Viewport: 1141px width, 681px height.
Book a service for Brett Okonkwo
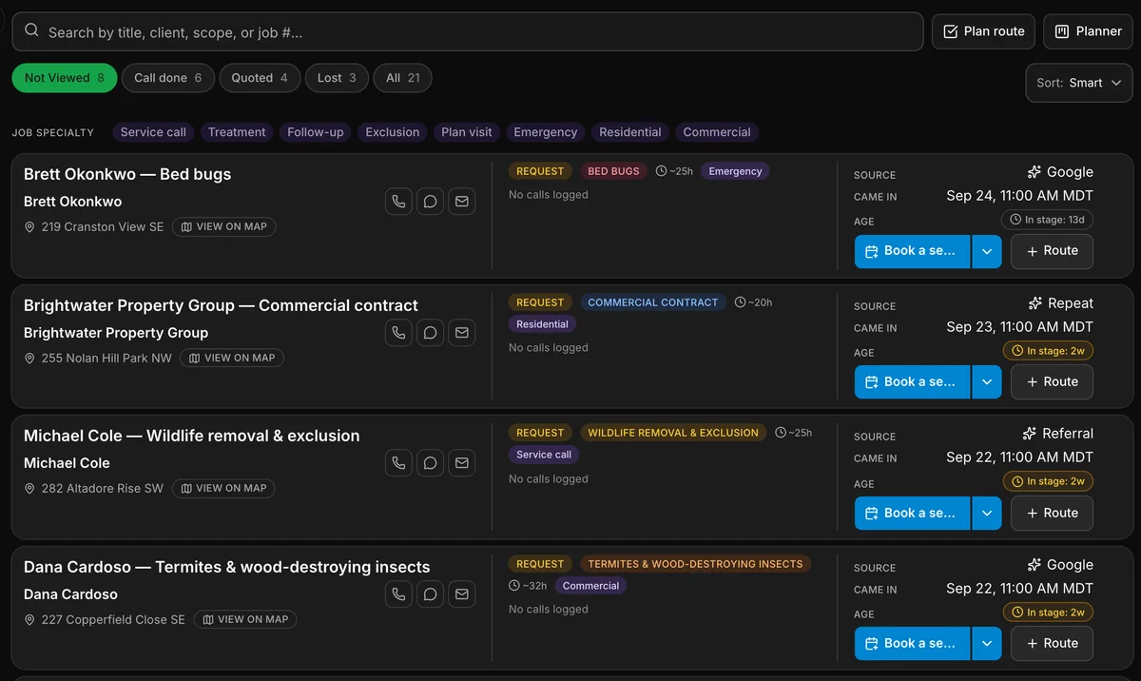click(x=912, y=251)
